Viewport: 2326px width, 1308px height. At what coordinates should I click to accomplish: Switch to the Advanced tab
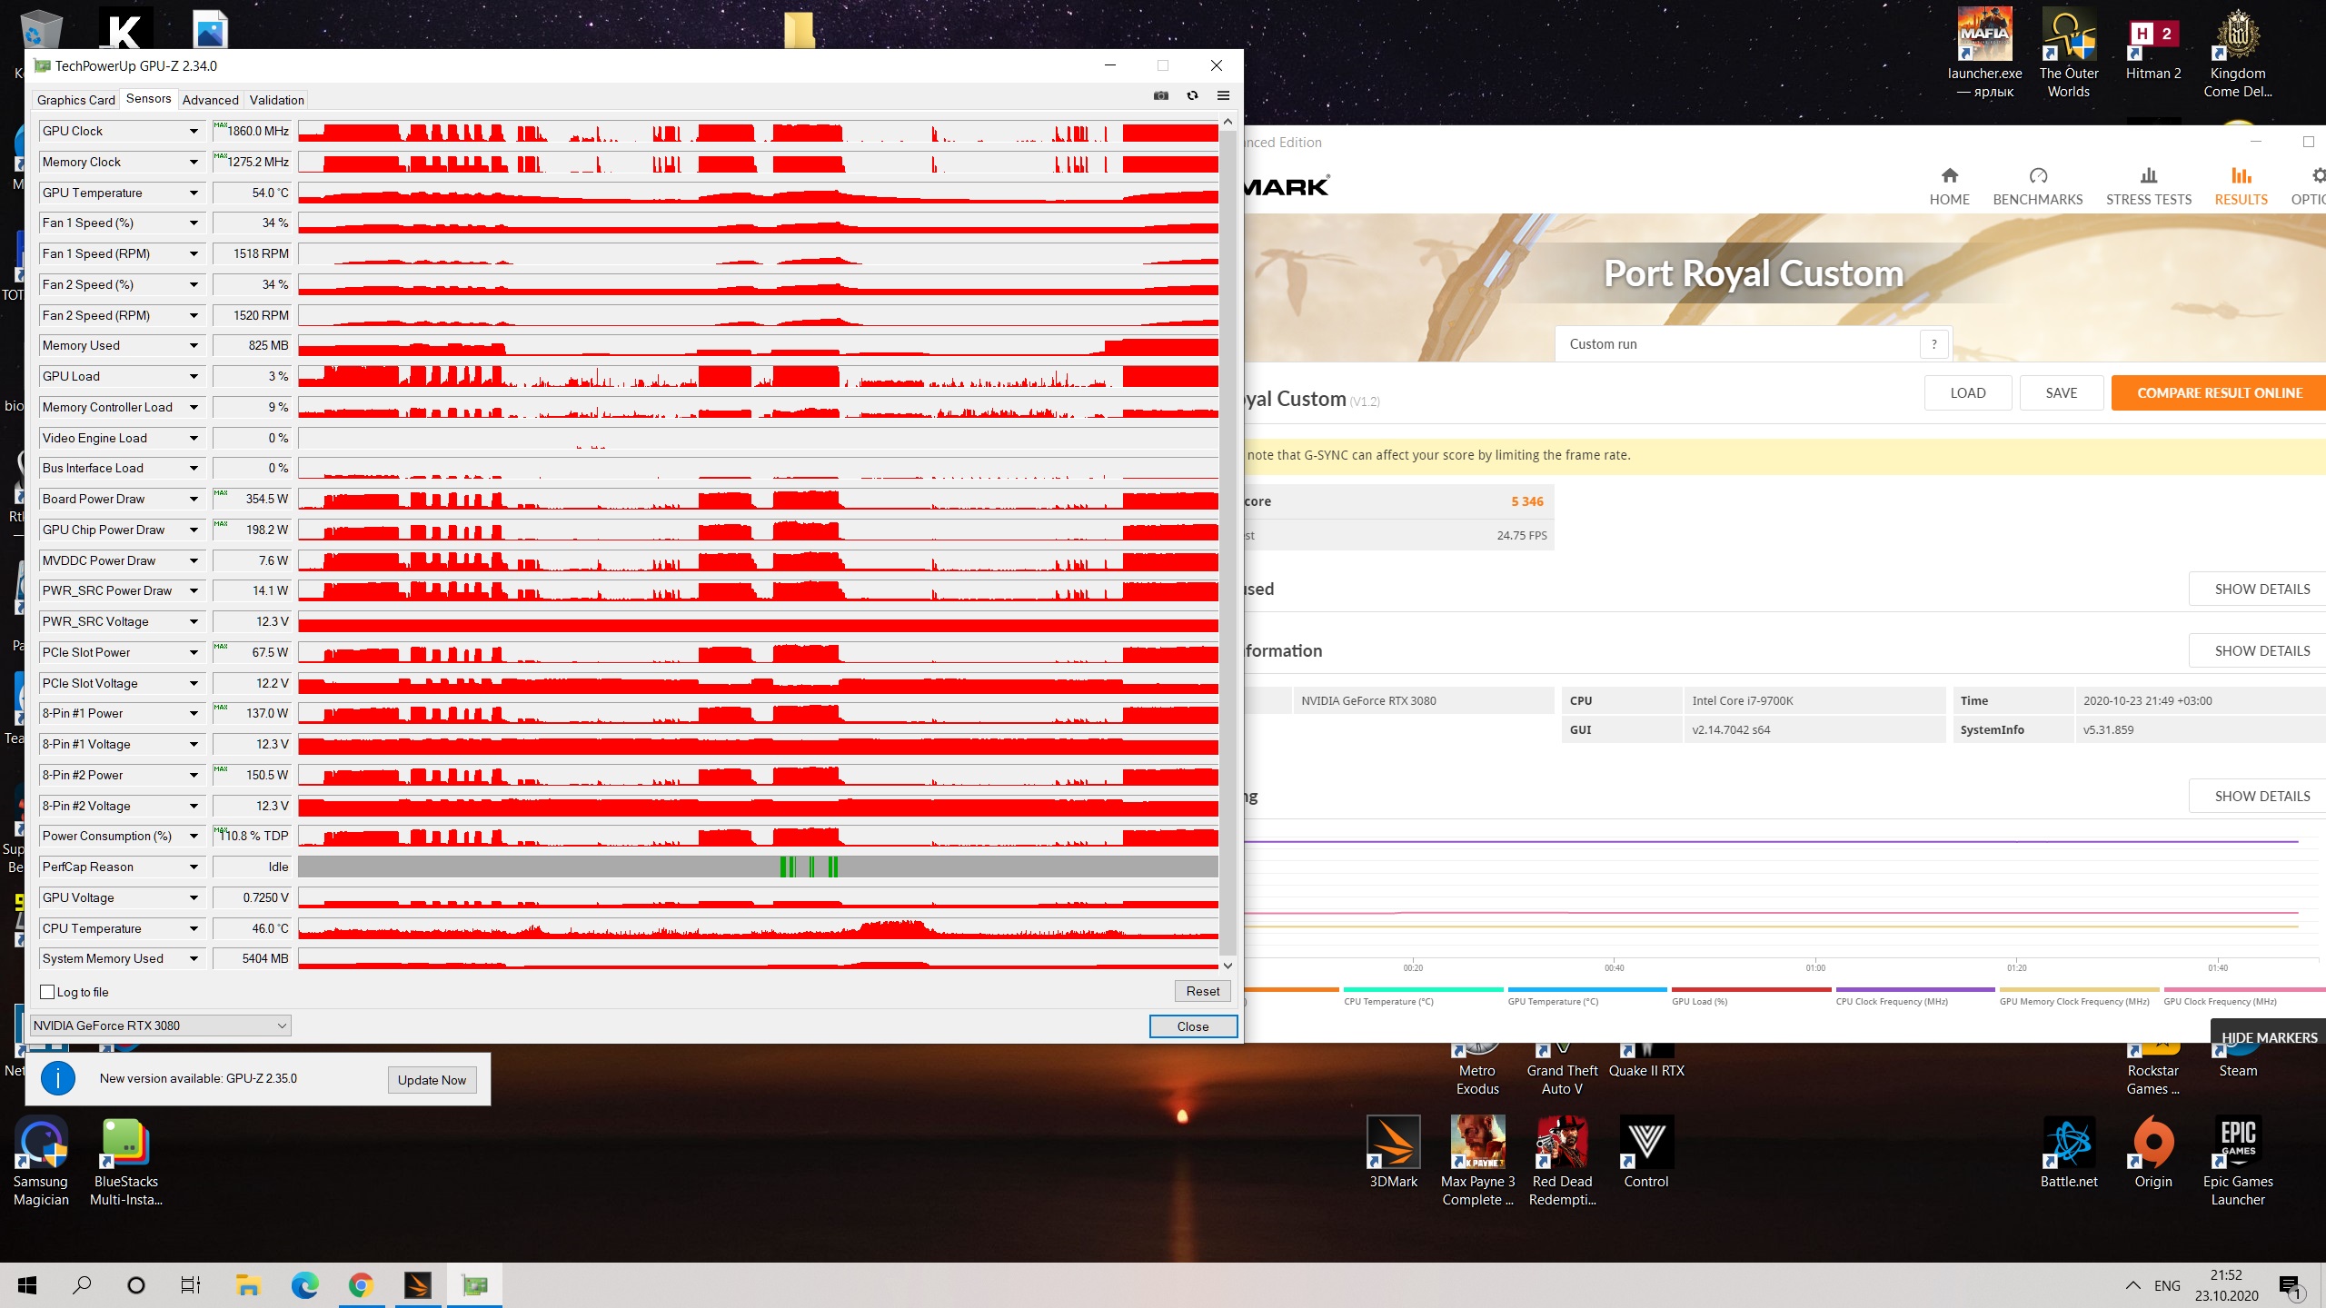point(210,100)
